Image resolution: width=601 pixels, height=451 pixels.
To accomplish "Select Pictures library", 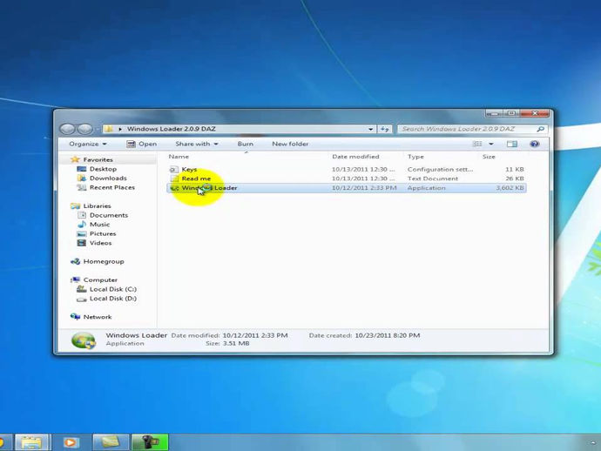I will [x=103, y=233].
